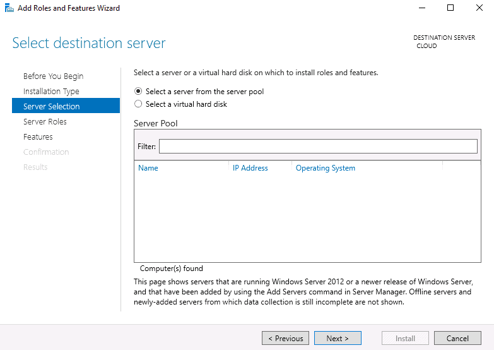The image size is (494, 350).
Task: Go to the Before You Begin step
Action: pyautogui.click(x=53, y=76)
